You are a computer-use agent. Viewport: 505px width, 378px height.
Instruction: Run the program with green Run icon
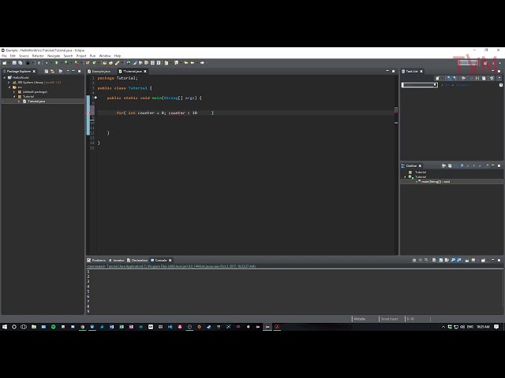tap(57, 63)
